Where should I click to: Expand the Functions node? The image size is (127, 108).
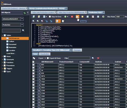(x=2, y=62)
